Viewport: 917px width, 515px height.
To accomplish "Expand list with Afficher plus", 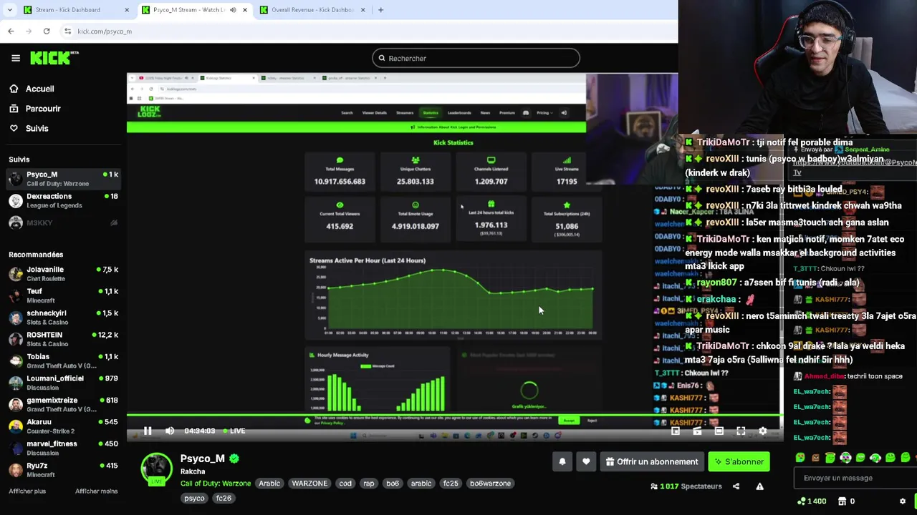I will click(x=27, y=491).
